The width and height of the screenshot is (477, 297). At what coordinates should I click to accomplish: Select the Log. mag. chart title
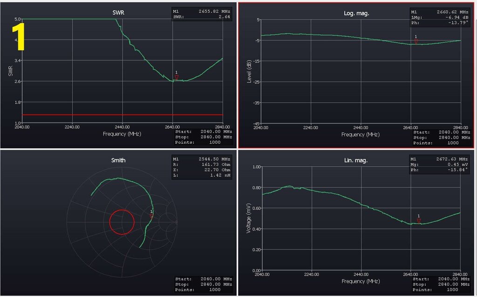click(x=356, y=13)
